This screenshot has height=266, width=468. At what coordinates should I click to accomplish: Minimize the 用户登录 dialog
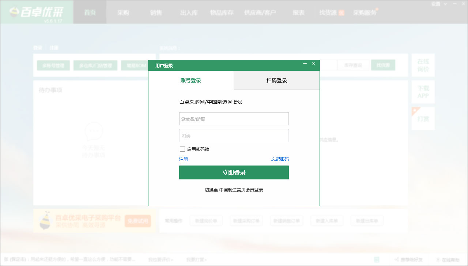tap(305, 64)
